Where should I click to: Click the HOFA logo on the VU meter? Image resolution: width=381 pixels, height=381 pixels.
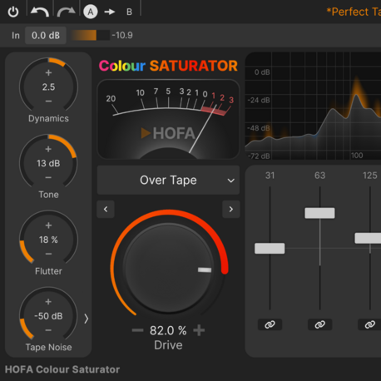click(168, 133)
